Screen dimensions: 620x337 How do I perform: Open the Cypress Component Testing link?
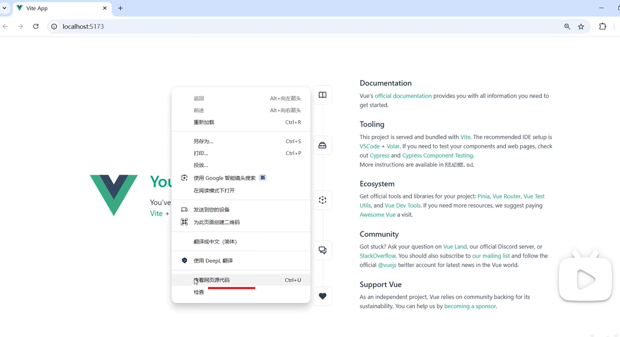tap(437, 155)
